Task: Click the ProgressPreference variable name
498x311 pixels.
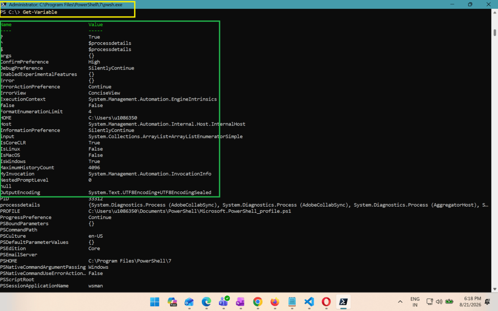Action: tap(26, 217)
